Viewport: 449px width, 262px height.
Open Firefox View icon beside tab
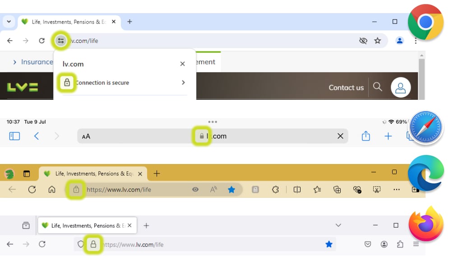26,225
